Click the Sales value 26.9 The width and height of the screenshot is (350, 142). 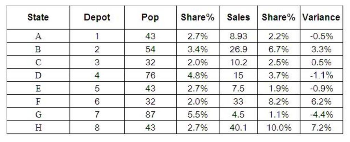coord(238,49)
